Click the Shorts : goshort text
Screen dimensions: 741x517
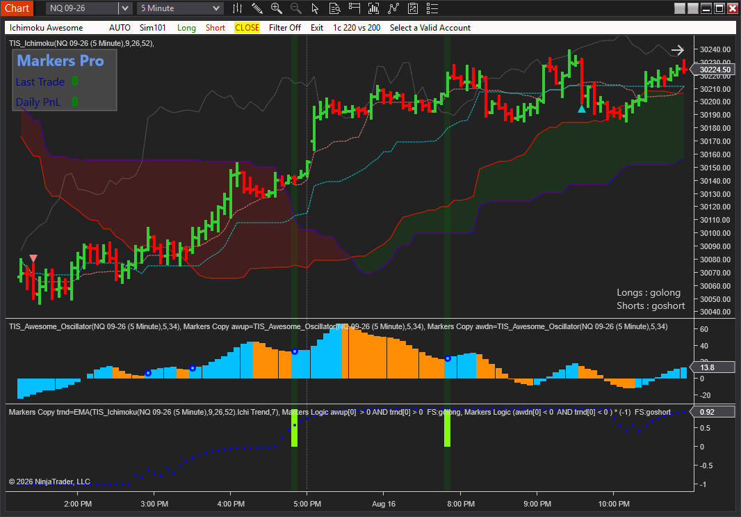[x=650, y=305]
